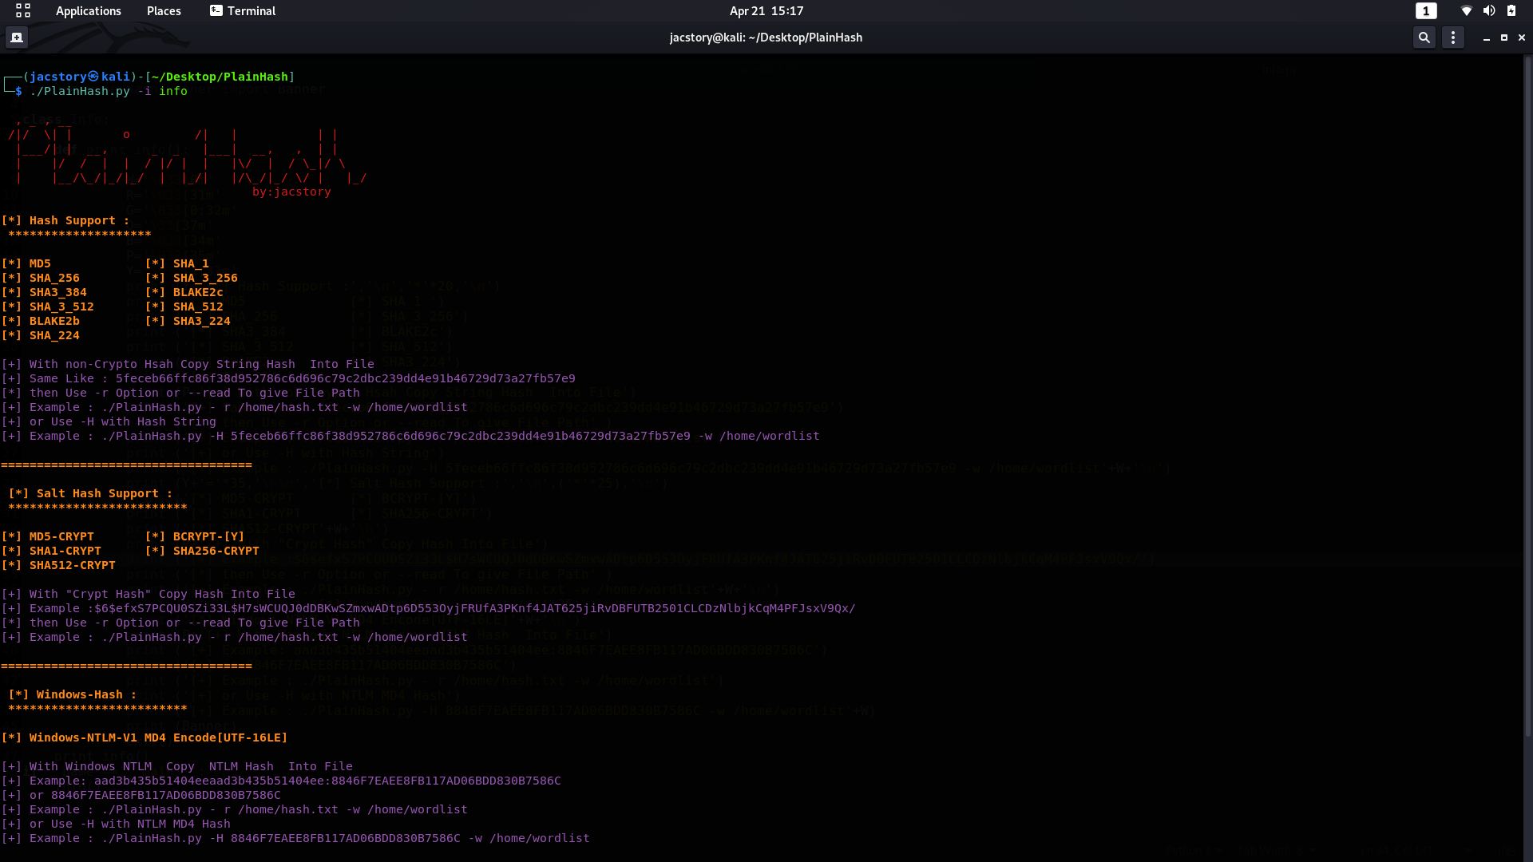
Task: Click the ./PlainHash.py -i info command line
Action: coord(108,91)
